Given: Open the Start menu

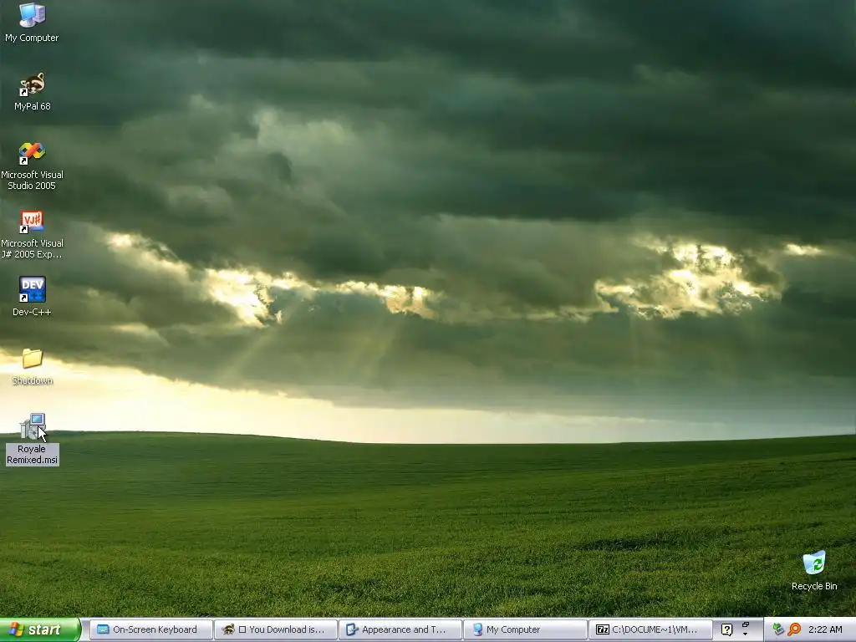Looking at the screenshot, I should 39,629.
